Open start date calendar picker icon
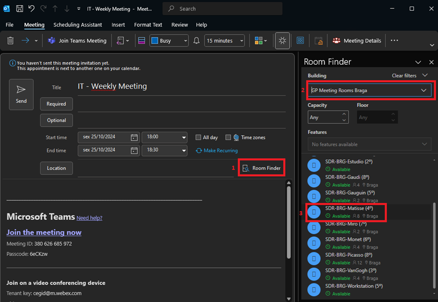Image resolution: width=438 pixels, height=302 pixels. click(134, 137)
